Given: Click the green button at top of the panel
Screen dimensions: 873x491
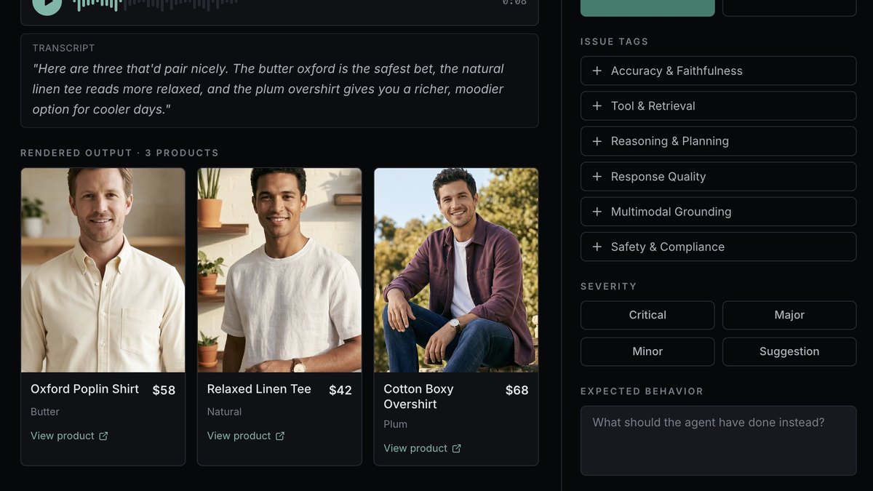Looking at the screenshot, I should point(647,7).
